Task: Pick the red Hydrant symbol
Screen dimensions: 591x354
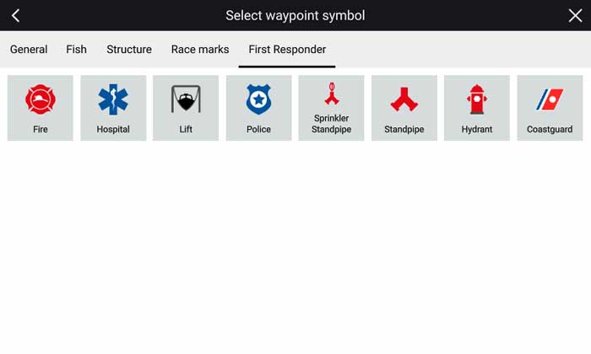Action: coord(477,100)
